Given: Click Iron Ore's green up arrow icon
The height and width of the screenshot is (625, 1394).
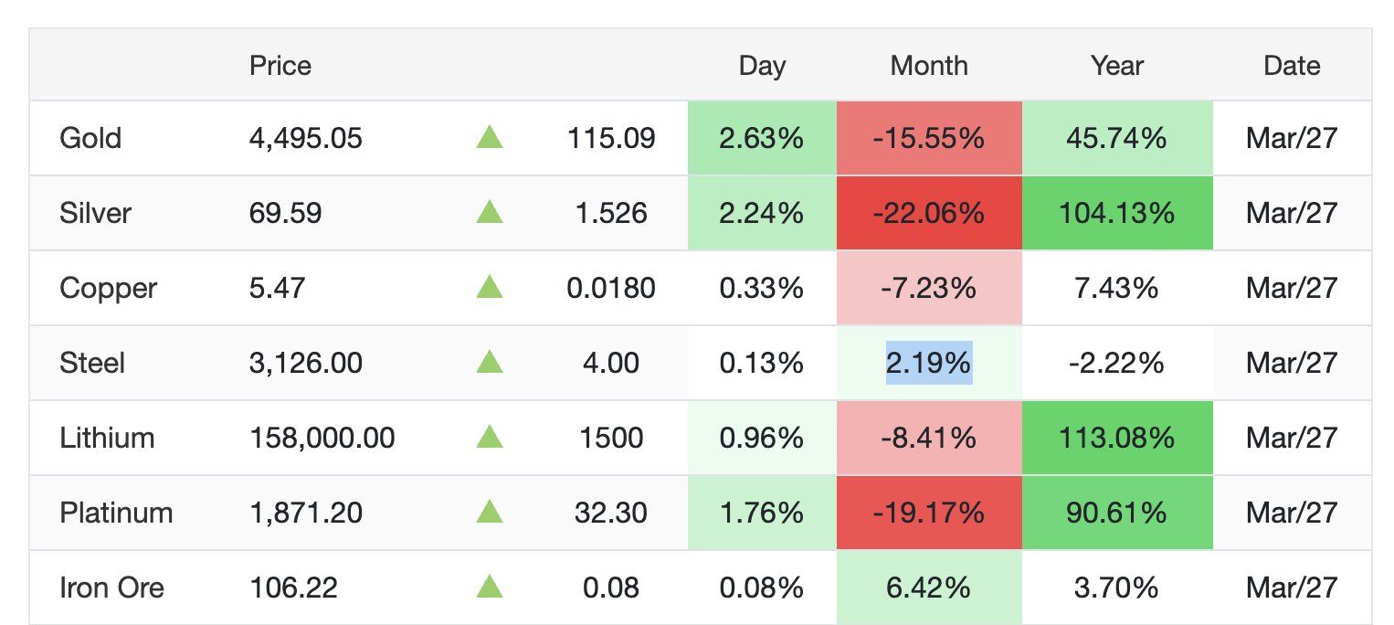Looking at the screenshot, I should coord(490,588).
